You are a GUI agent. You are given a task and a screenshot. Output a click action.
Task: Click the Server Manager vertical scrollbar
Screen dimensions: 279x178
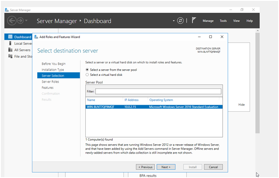click(258, 83)
